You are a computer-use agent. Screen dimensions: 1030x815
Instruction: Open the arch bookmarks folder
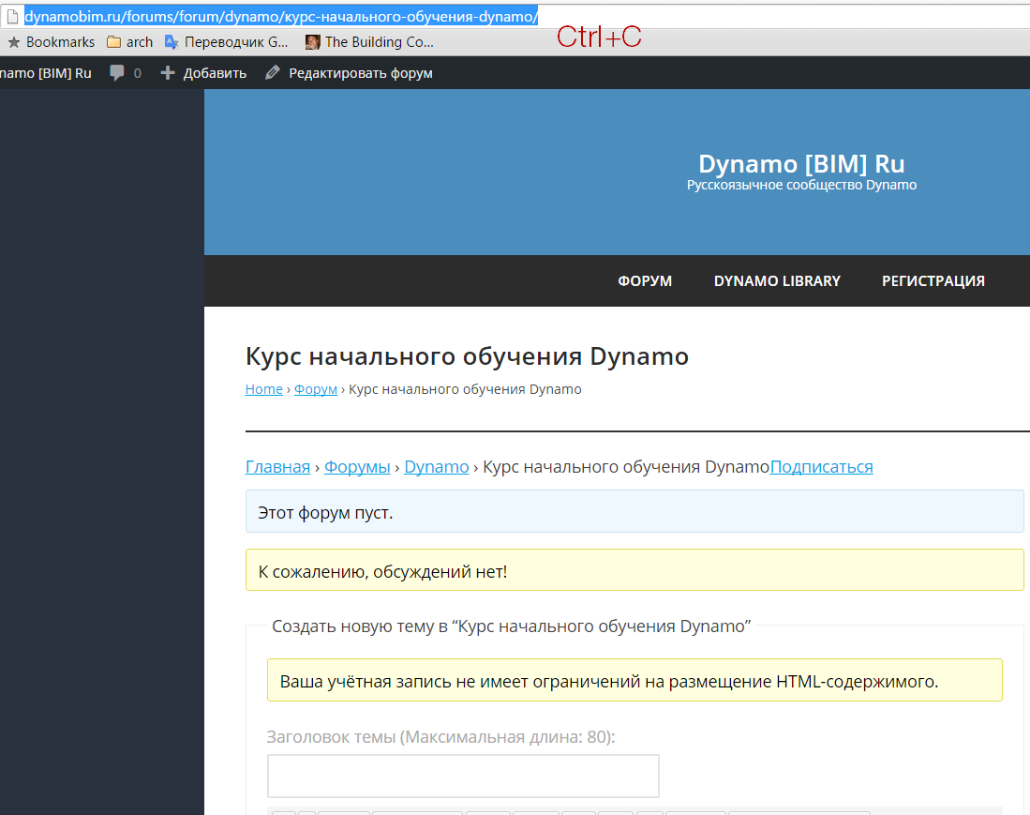(130, 42)
